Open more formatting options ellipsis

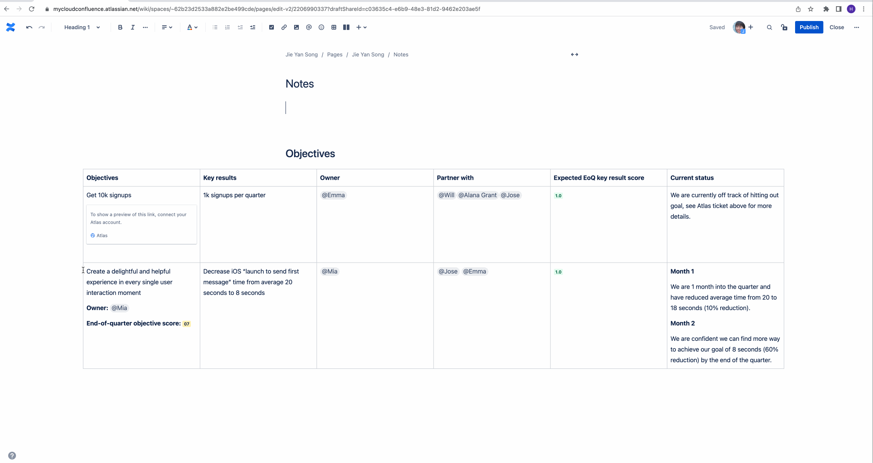145,27
